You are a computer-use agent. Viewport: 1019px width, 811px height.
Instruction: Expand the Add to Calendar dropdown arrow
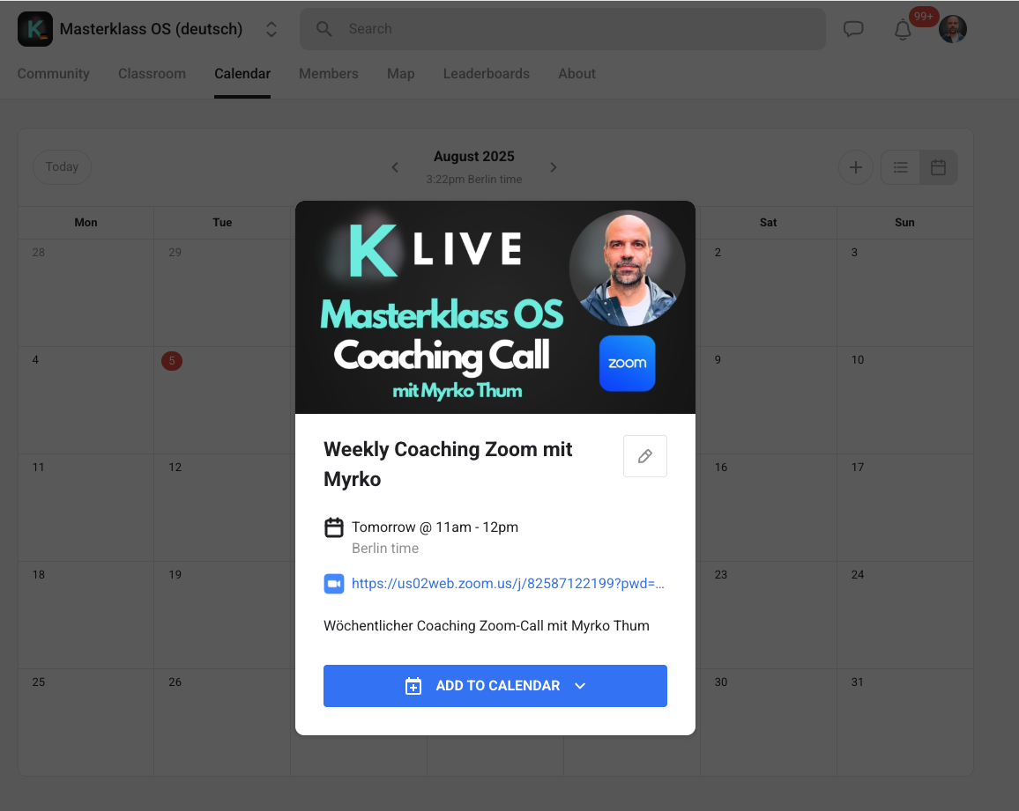coord(580,686)
